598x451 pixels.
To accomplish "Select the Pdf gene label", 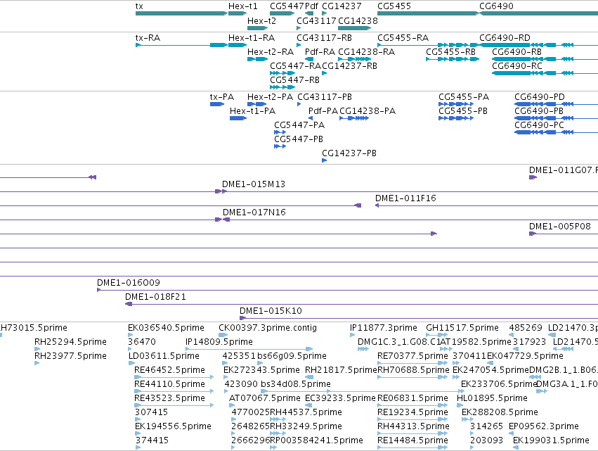I will (x=311, y=6).
